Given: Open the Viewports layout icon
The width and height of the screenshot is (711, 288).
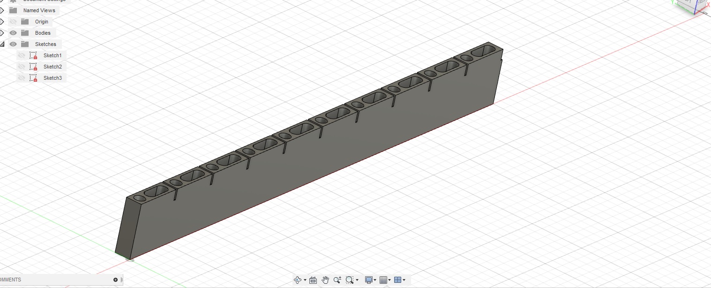Looking at the screenshot, I should (x=397, y=280).
